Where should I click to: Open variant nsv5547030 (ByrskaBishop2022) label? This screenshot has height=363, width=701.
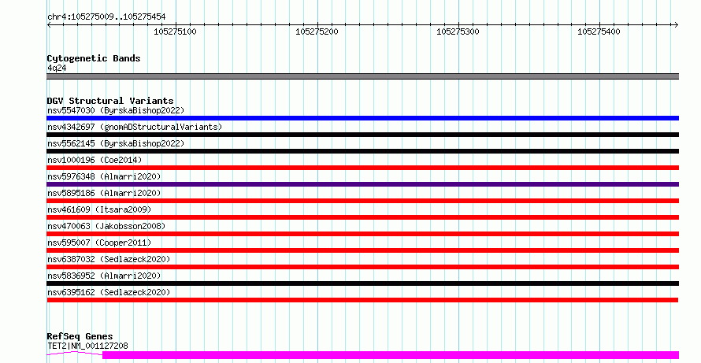[116, 110]
